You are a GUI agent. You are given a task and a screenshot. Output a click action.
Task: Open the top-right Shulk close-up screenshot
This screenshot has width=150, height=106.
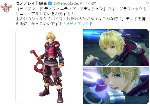[116, 48]
